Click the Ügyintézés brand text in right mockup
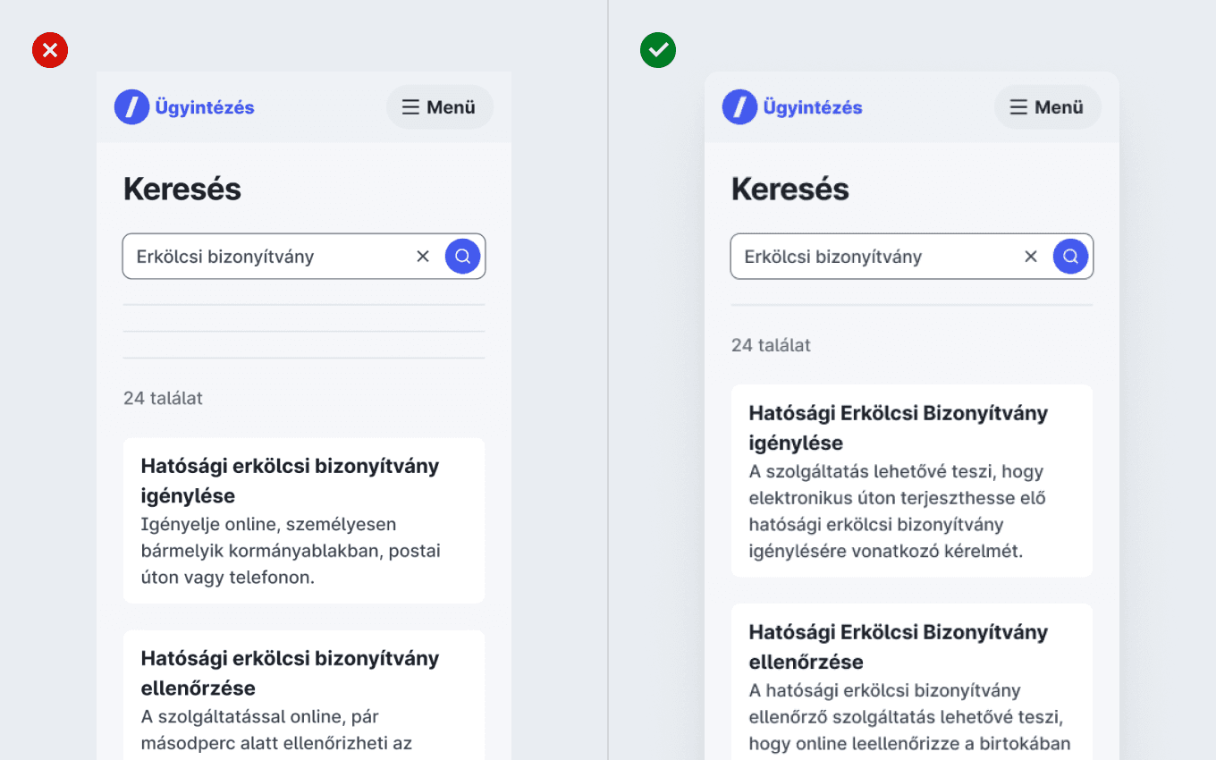Viewport: 1216px width, 760px height. (x=813, y=107)
